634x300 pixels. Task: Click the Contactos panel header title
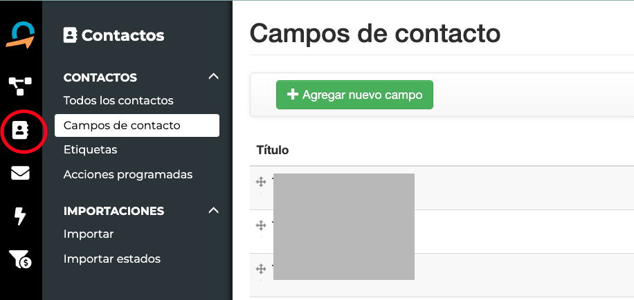tap(114, 35)
